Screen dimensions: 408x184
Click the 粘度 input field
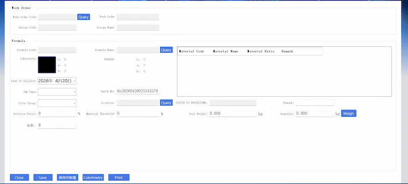pos(57,125)
